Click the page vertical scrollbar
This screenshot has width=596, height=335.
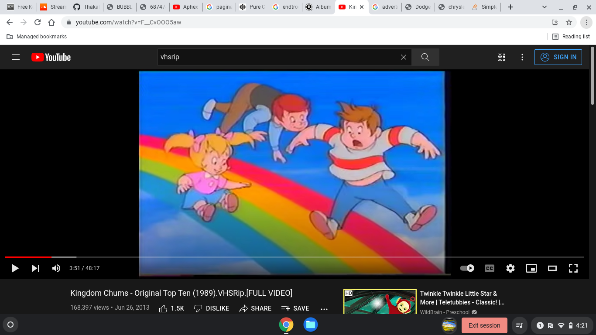(x=593, y=75)
